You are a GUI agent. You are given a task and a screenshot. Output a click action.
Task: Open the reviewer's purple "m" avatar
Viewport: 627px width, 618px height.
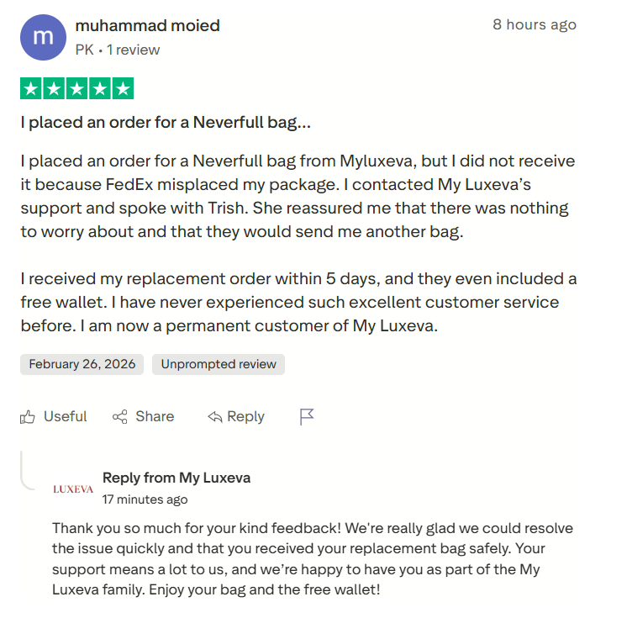click(x=43, y=38)
